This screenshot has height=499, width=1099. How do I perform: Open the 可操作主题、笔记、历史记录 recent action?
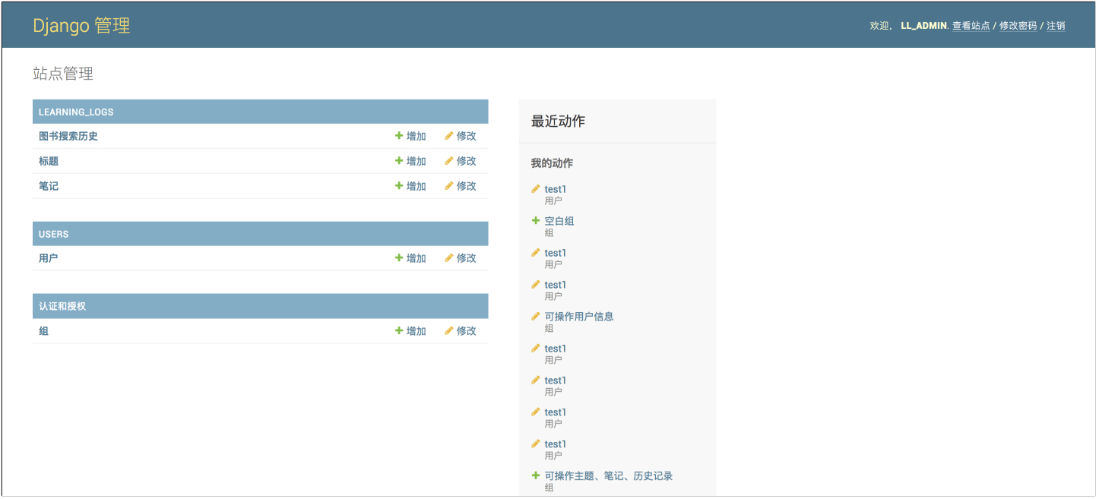[x=609, y=476]
